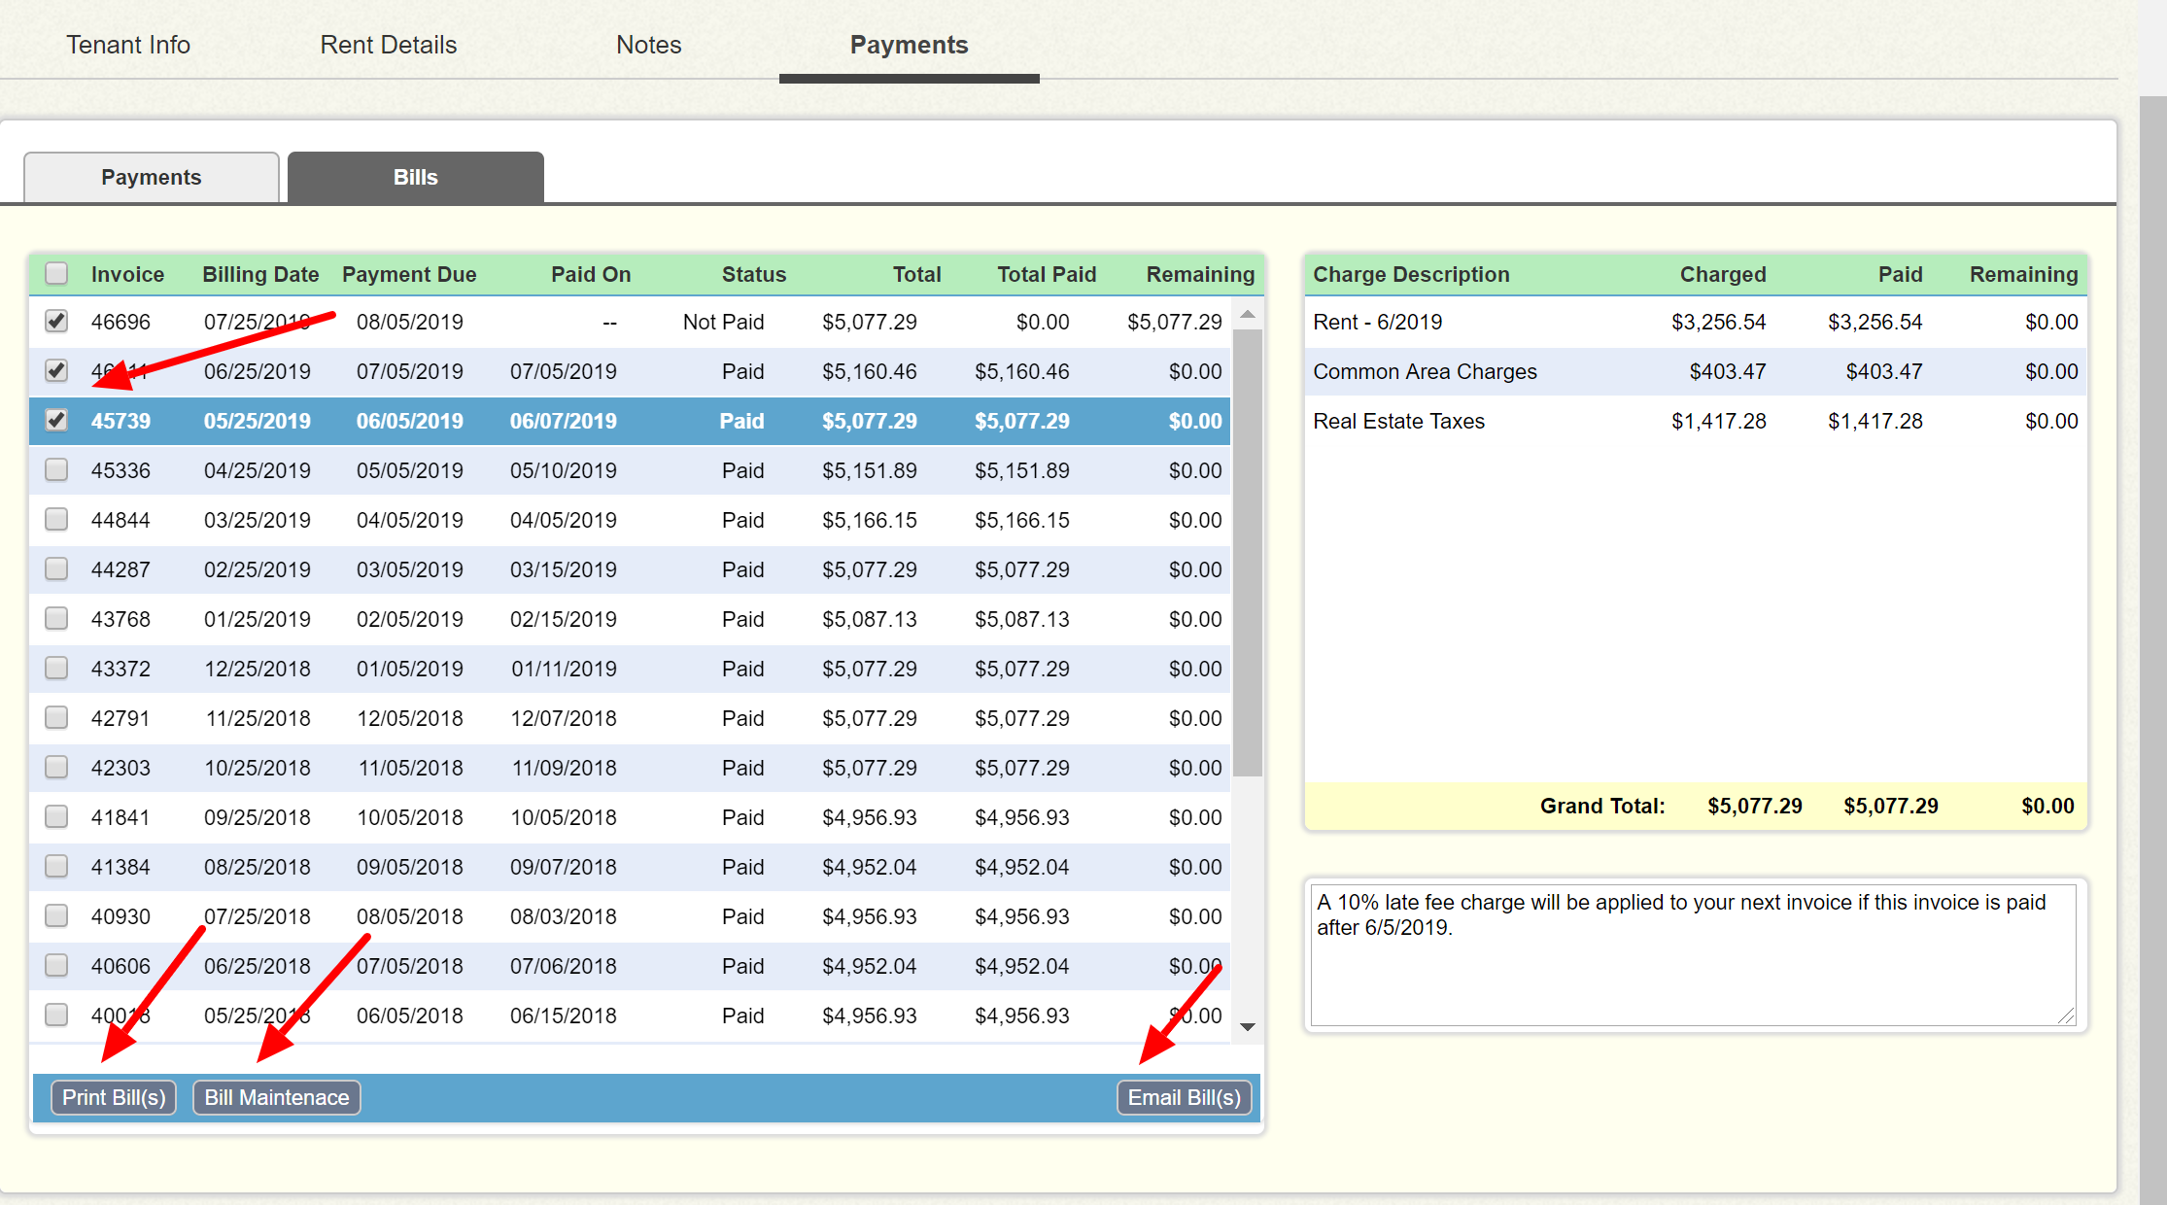Click the 11/09/2018 paid-on date
This screenshot has height=1205, width=2167.
(564, 768)
